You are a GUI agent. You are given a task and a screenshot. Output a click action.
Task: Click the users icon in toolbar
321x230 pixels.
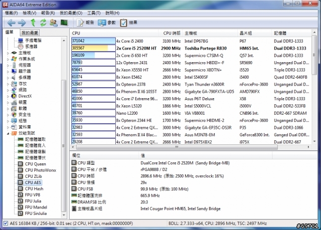tap(54, 23)
